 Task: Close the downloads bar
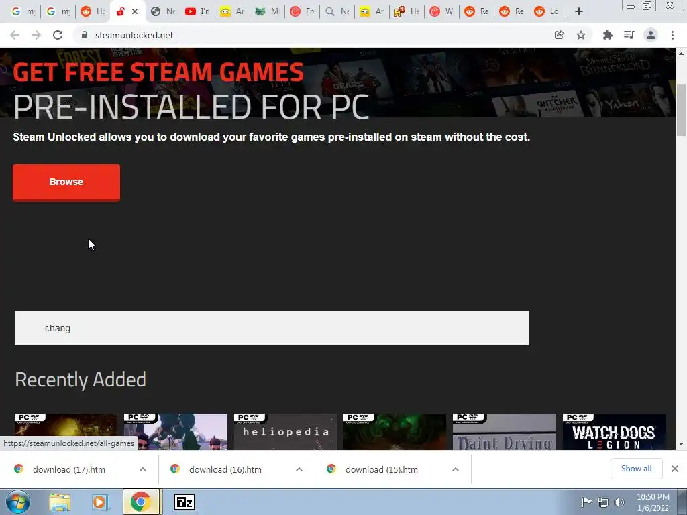675,469
